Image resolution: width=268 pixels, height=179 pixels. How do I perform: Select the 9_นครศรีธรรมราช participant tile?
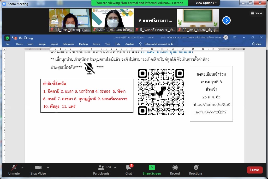pyautogui.click(x=155, y=20)
